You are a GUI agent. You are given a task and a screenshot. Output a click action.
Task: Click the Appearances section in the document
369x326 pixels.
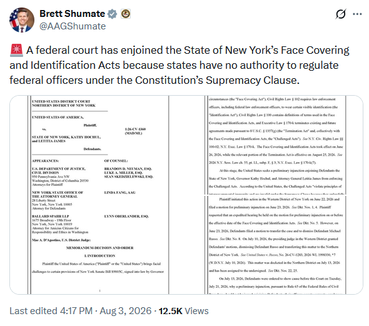click(46, 161)
